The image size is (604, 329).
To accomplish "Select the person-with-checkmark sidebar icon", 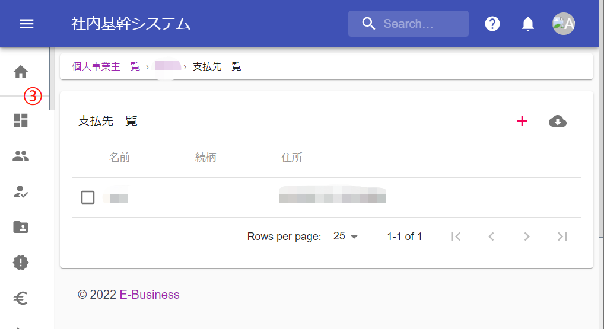I will [21, 191].
